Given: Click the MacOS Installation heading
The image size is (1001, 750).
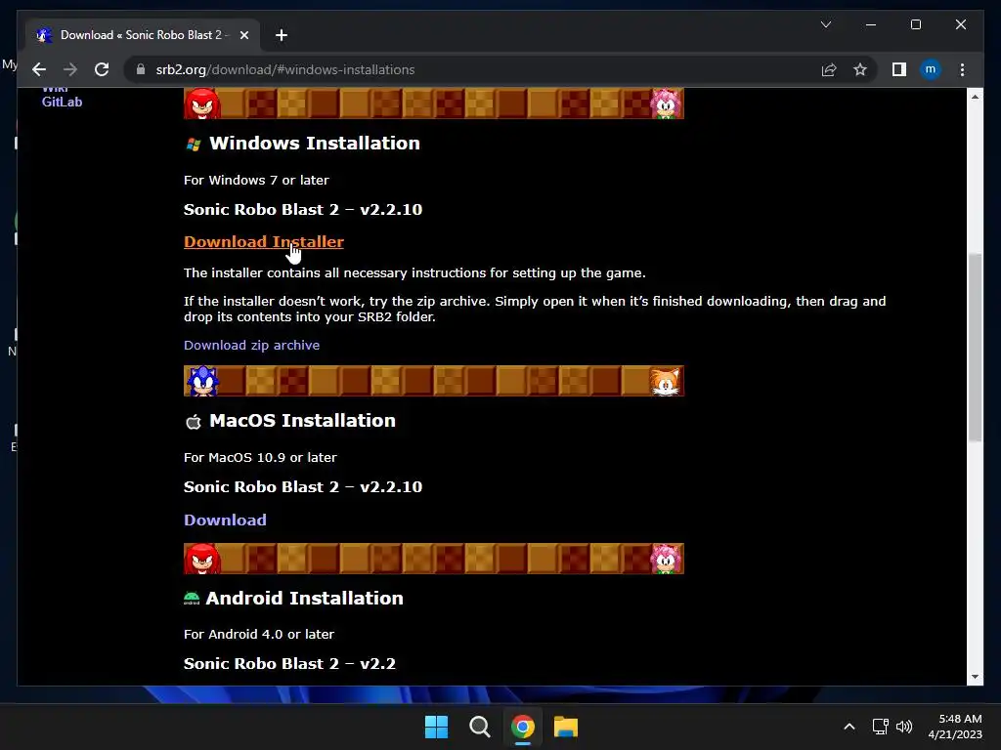Looking at the screenshot, I should coord(303,420).
